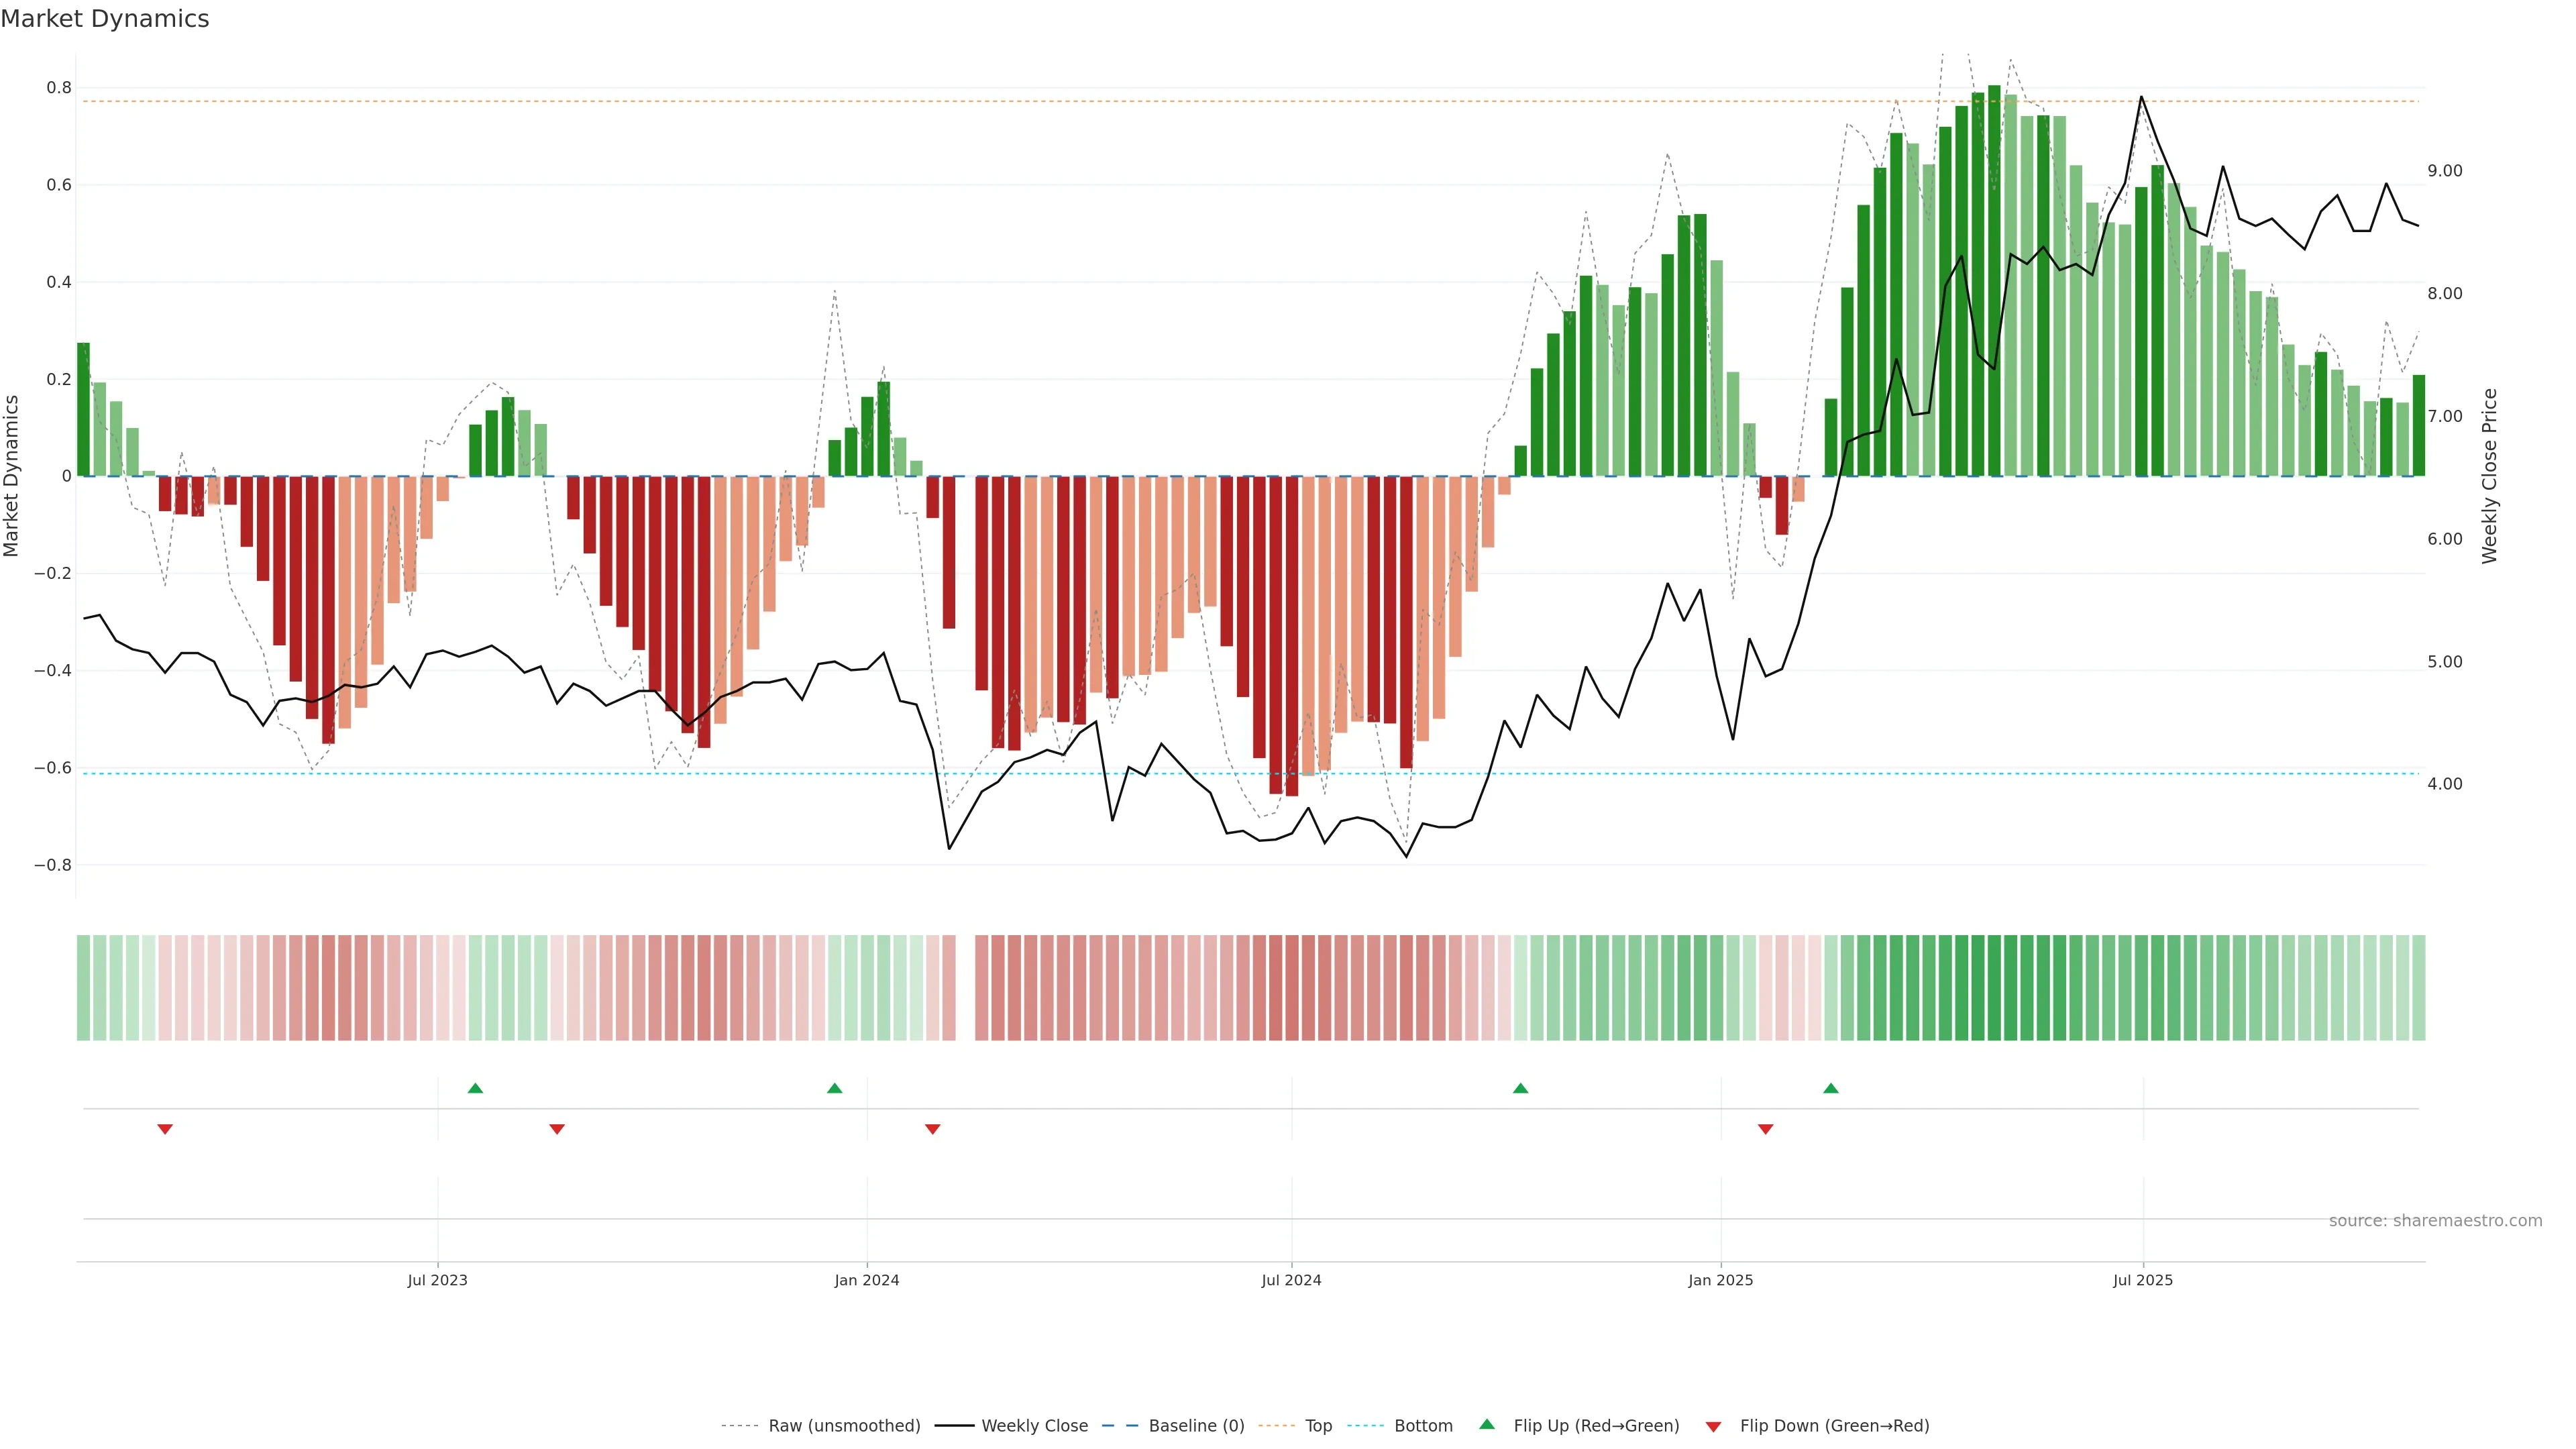Click Flip Up legend triangle icon
The width and height of the screenshot is (2576, 1449).
1487,1424
